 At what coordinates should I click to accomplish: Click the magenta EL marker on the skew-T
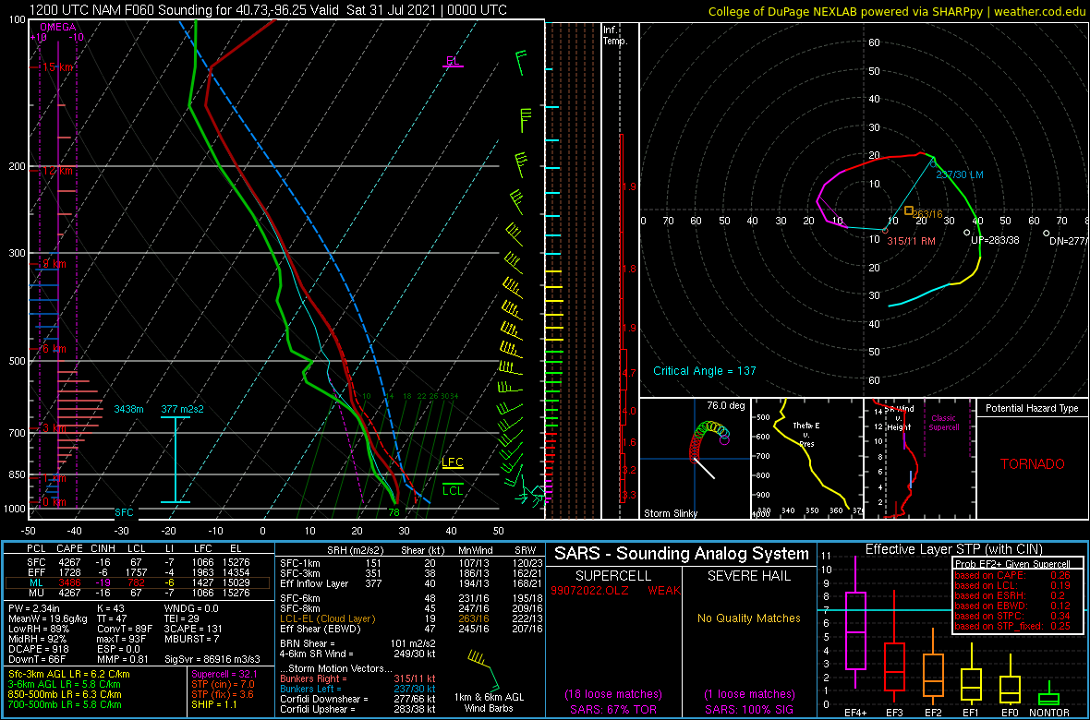453,61
